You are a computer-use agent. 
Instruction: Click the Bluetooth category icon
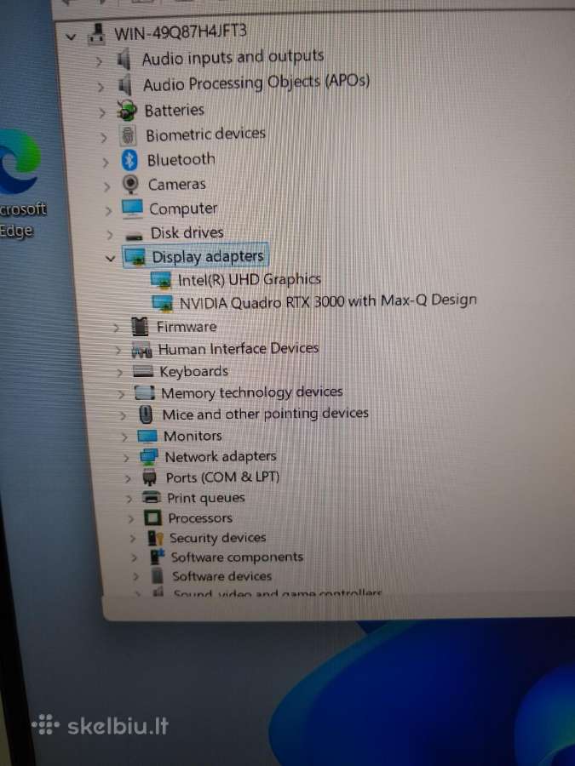point(129,160)
